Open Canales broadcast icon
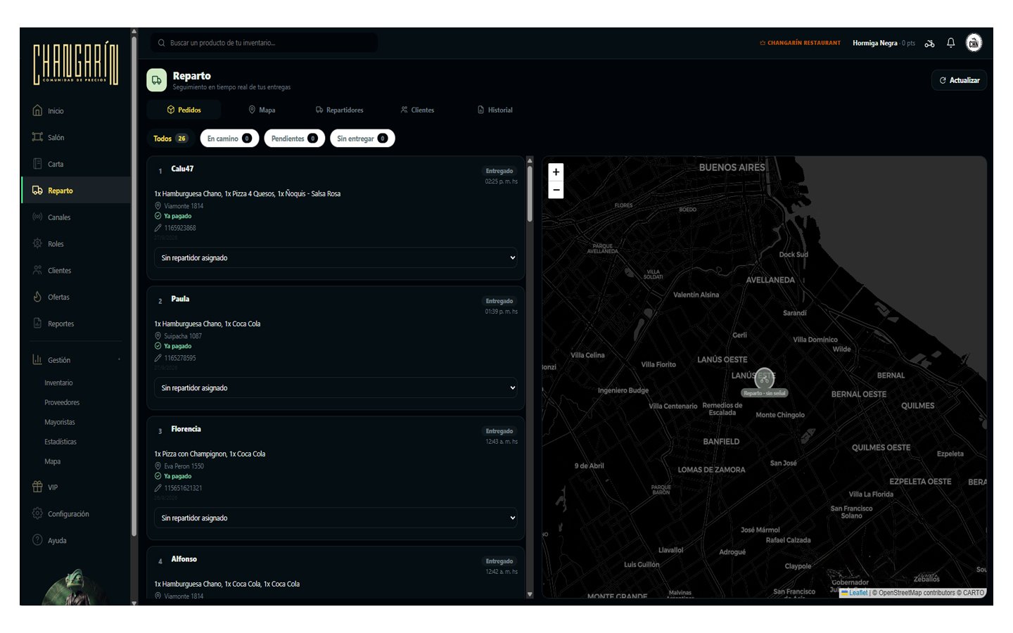The height and width of the screenshot is (633, 1013). [x=37, y=217]
